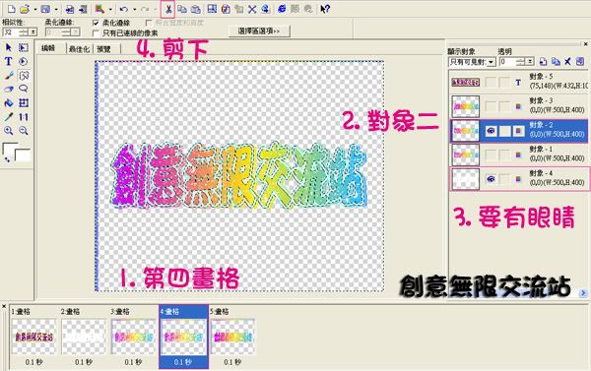This screenshot has height=371, width=591.
Task: Switch to the 最佳化 tab
Action: pyautogui.click(x=79, y=49)
